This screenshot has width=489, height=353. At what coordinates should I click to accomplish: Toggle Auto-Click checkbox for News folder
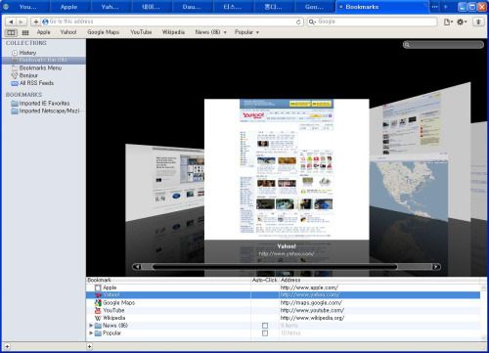(265, 326)
